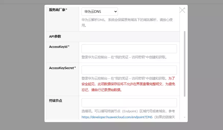Click the grey hint below AccessKeySecret input
223x130 pixels.
pos(124,79)
